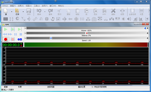
Task: Click the gear-shaped effect icon
Action: 47,19
